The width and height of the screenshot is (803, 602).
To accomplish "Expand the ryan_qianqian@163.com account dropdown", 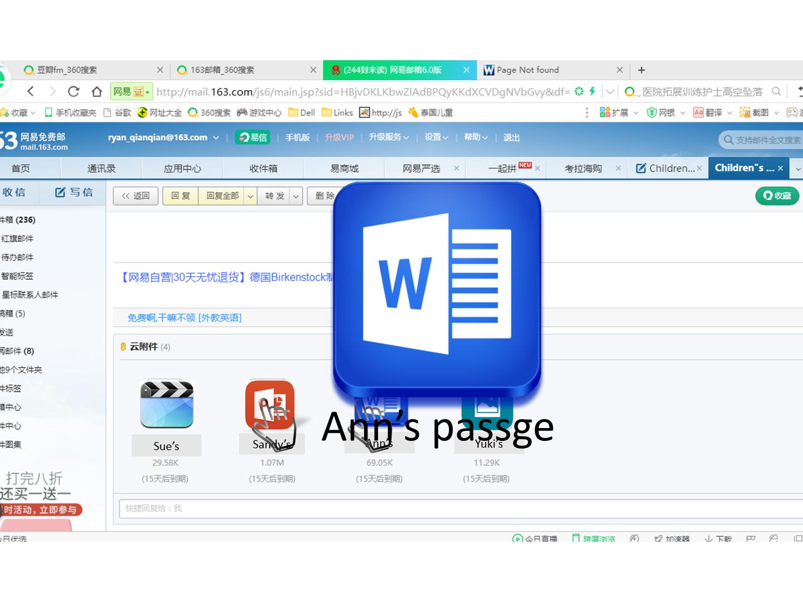I will (x=216, y=138).
